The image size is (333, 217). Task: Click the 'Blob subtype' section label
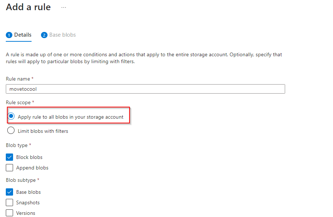point(21,180)
